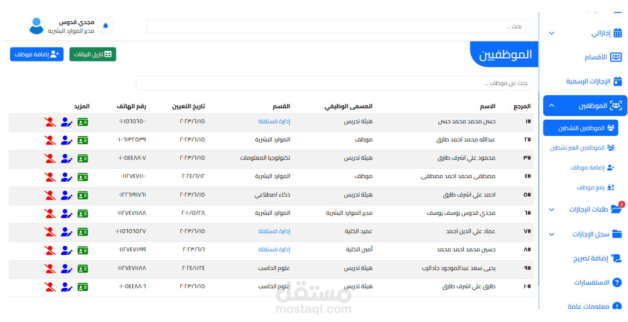Focus the top بحث search field
Viewport: 628px width, 322px height.
coord(336,26)
